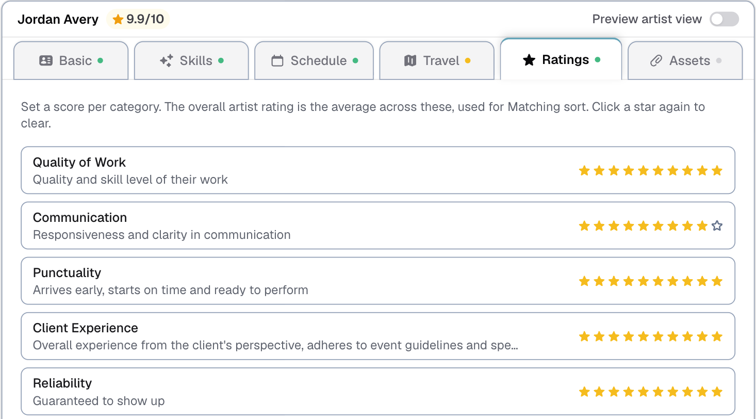Click the tenth star of Client Experience
The width and height of the screenshot is (756, 419).
pyautogui.click(x=717, y=336)
